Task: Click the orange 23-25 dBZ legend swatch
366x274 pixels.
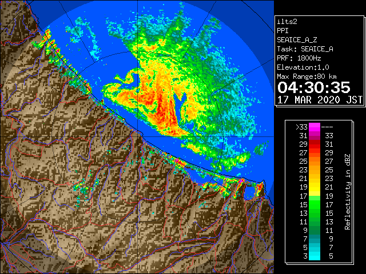Action: pos(315,170)
